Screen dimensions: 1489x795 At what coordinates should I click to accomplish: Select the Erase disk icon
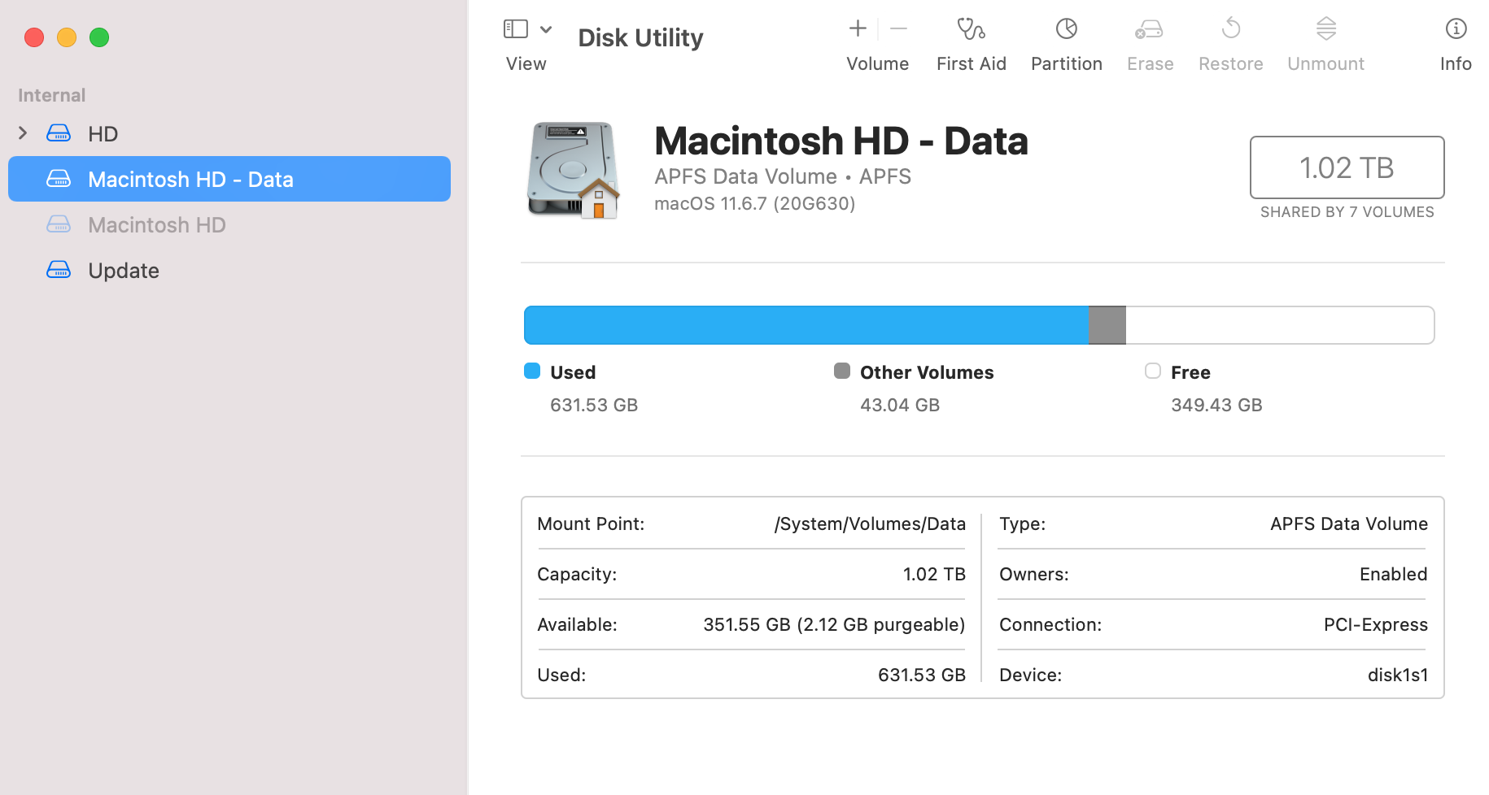(x=1149, y=29)
